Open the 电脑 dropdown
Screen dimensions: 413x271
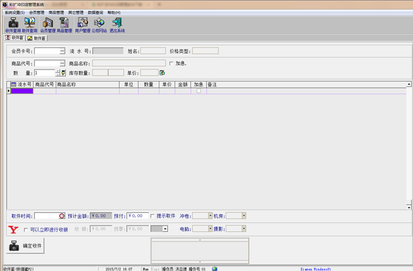(x=210, y=229)
